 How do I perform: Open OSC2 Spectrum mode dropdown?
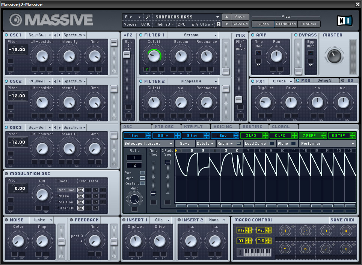coord(74,81)
